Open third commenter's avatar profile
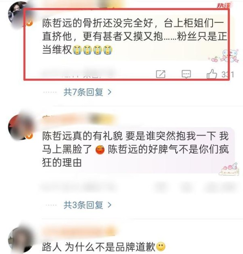 [x=20, y=240]
